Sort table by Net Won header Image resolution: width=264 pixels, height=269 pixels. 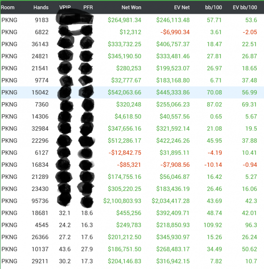tap(131, 7)
